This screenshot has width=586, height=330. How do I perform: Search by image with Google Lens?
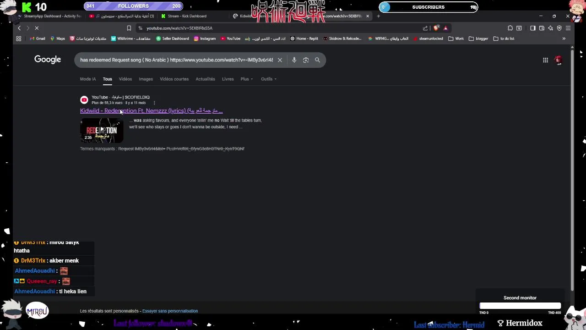(x=306, y=60)
